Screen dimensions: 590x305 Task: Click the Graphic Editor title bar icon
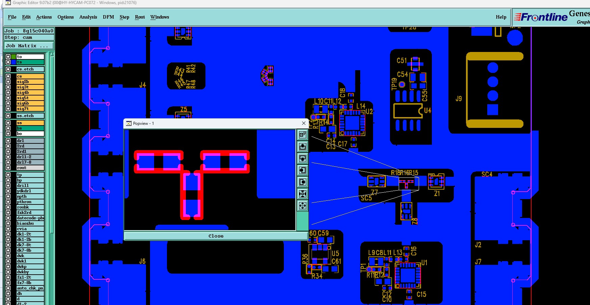pos(8,3)
